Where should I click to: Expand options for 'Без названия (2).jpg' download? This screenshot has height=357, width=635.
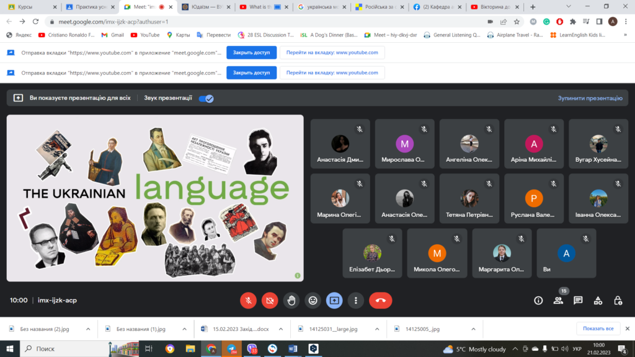click(x=87, y=329)
